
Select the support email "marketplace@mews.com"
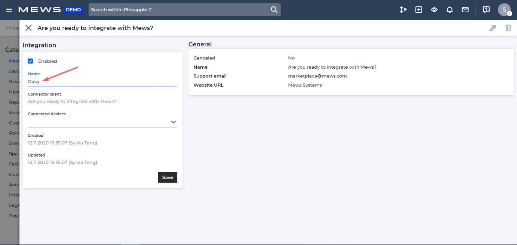coord(317,76)
